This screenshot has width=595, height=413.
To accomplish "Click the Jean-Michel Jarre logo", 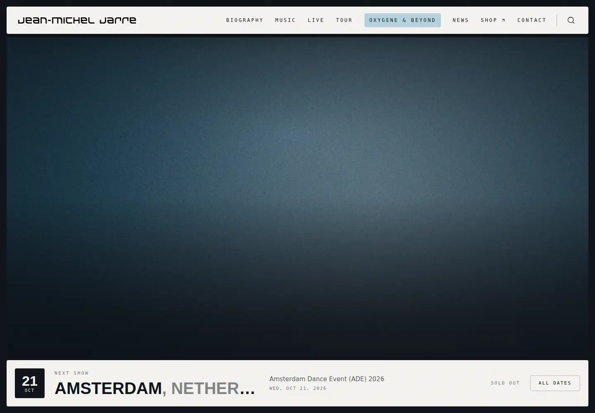I will click(77, 20).
